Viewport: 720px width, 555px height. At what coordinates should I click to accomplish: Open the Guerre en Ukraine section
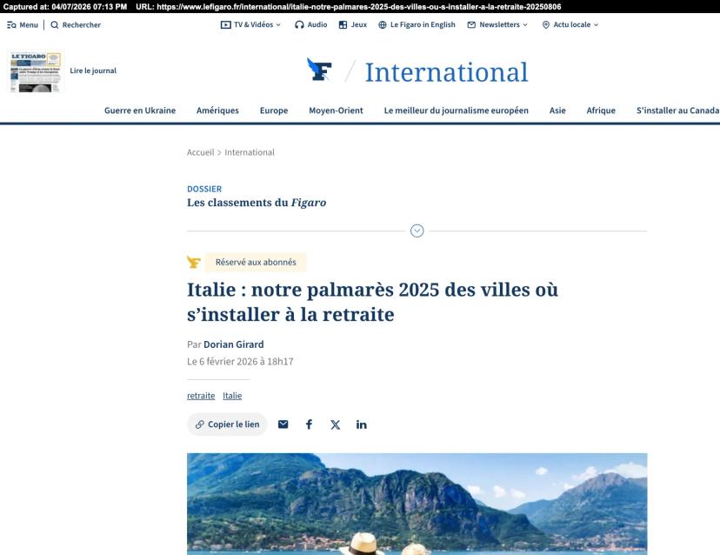coord(140,110)
